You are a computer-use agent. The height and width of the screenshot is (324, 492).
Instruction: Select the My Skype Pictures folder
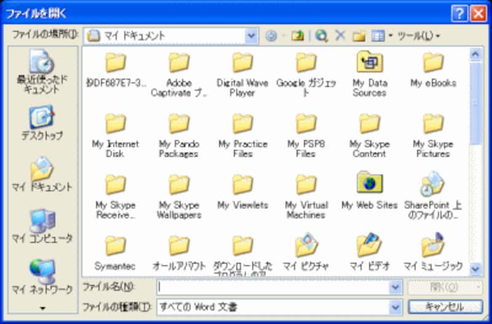[433, 136]
